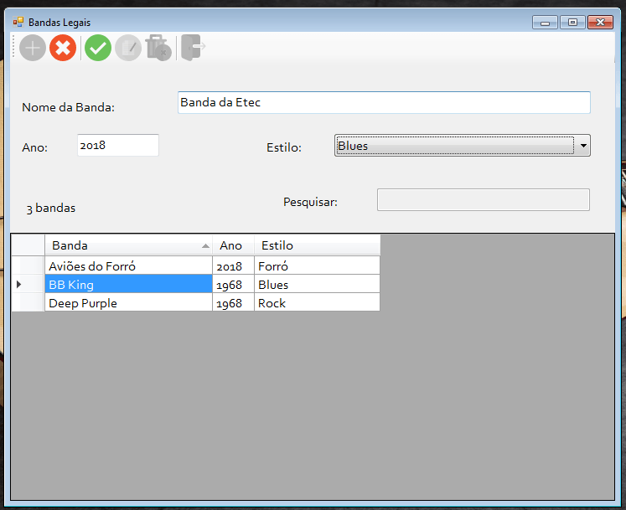626x510 pixels.
Task: Minimize the Bandas Legais window
Action: 545,23
